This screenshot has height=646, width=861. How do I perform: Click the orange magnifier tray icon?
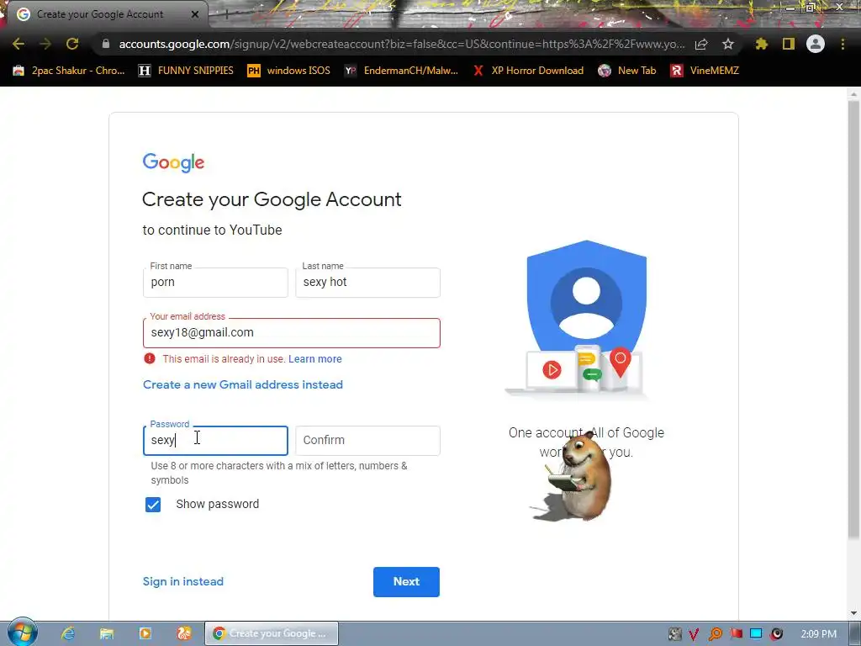(x=716, y=634)
